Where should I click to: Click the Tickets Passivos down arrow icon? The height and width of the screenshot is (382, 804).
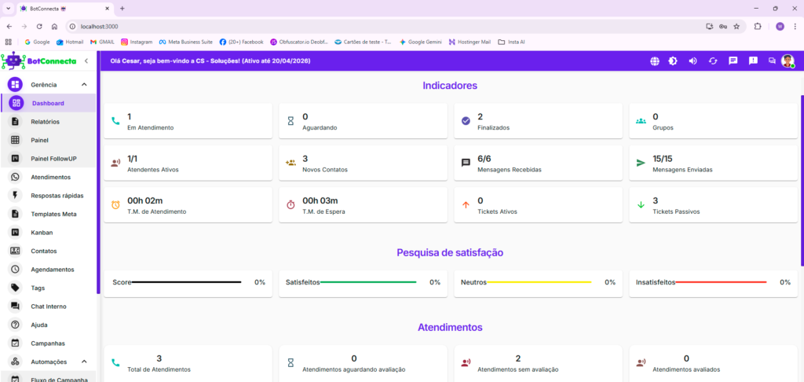(x=641, y=205)
